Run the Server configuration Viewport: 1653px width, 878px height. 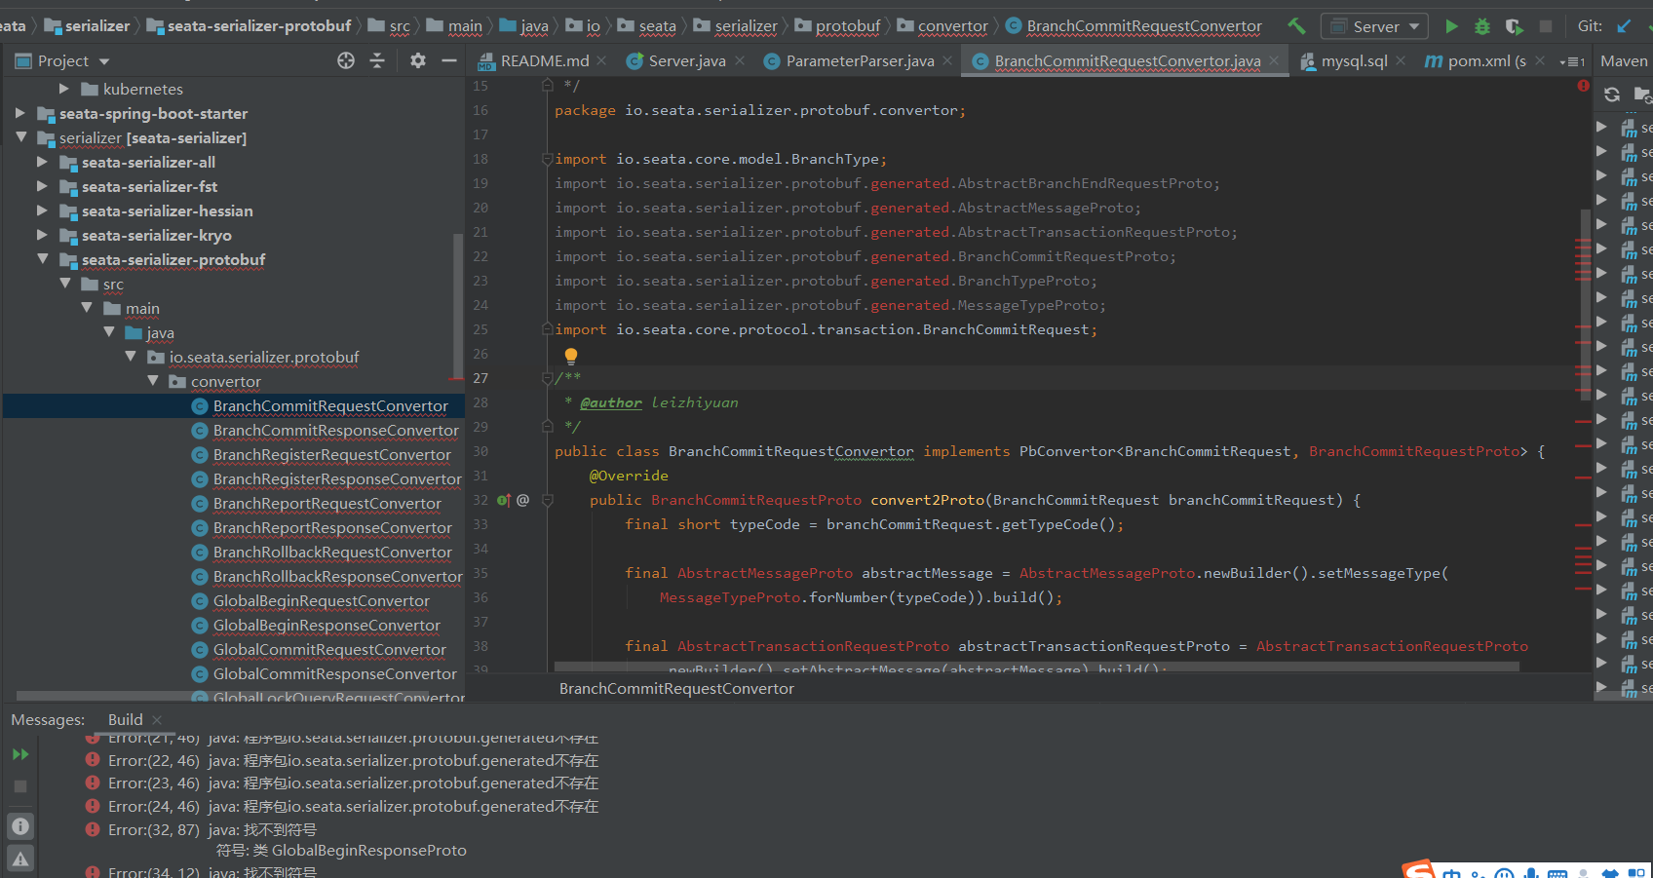pyautogui.click(x=1451, y=26)
